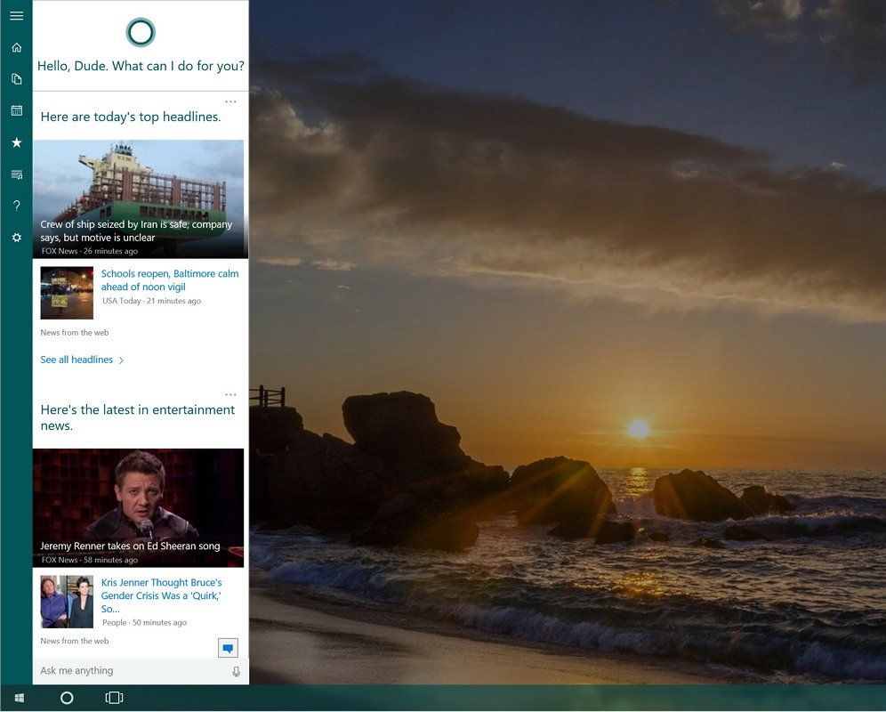Click the music identification icon in sidebar
Viewport: 886px width, 712px height.
pyautogui.click(x=17, y=174)
